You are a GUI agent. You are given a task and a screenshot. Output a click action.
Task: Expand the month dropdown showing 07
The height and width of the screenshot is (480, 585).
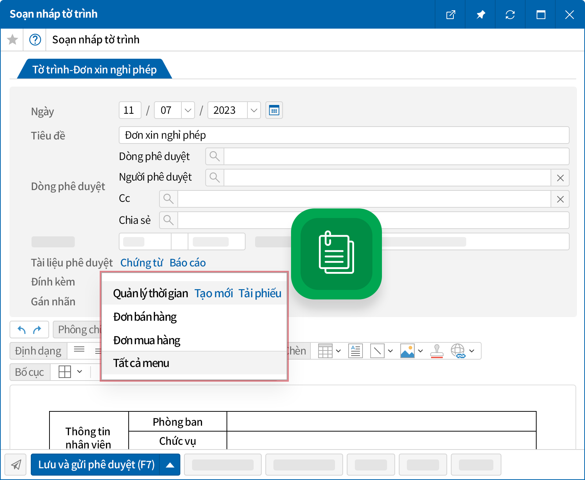point(188,110)
